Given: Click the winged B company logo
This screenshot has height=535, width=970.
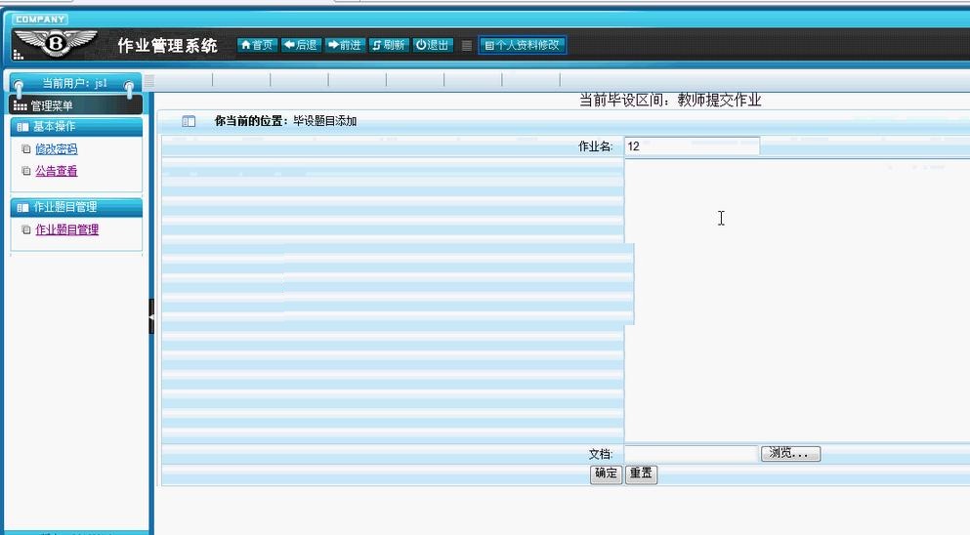Looking at the screenshot, I should click(56, 43).
